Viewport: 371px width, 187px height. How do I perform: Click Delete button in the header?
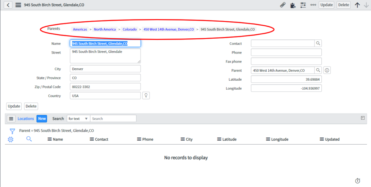343,5
